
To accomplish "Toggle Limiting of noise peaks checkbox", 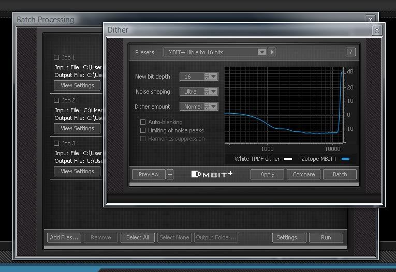I will [143, 130].
